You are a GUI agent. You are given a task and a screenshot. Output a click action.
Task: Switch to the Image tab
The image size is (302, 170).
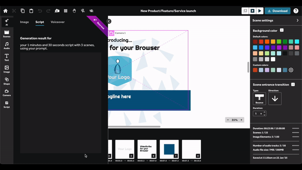point(24,22)
